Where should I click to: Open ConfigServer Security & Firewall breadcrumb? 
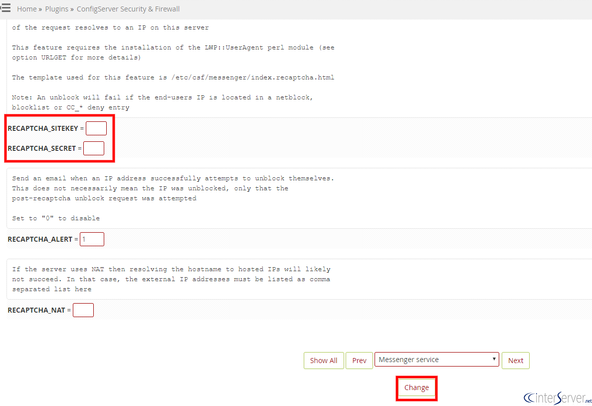(128, 8)
